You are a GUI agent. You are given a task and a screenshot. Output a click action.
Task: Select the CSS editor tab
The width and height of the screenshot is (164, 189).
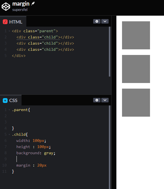(11, 100)
